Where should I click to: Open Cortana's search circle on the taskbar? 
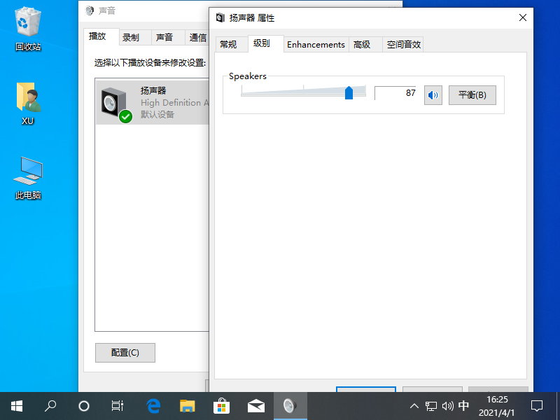click(x=83, y=406)
